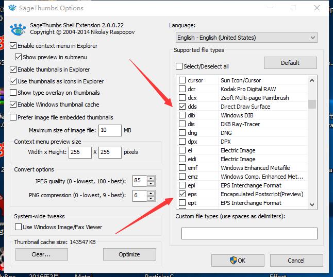Decrease PNG compression with down arrow

[151, 198]
